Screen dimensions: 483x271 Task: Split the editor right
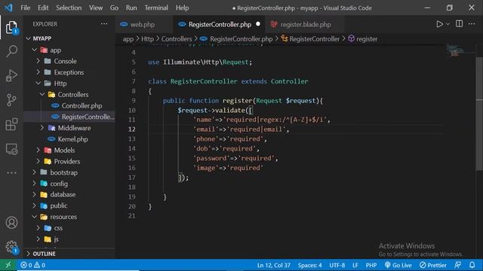(459, 24)
